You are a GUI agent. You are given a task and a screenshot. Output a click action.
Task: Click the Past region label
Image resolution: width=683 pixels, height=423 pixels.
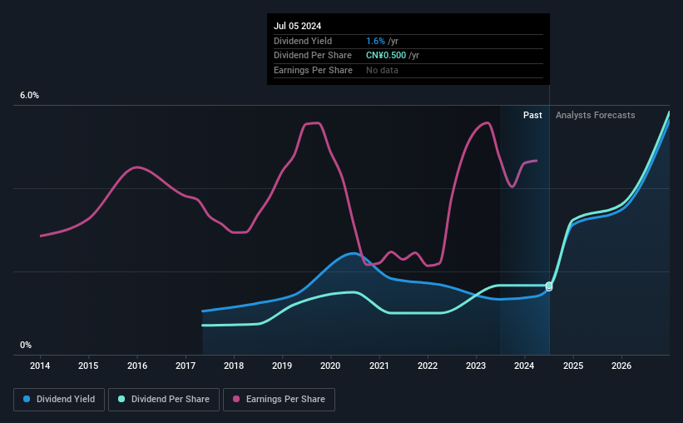(532, 115)
